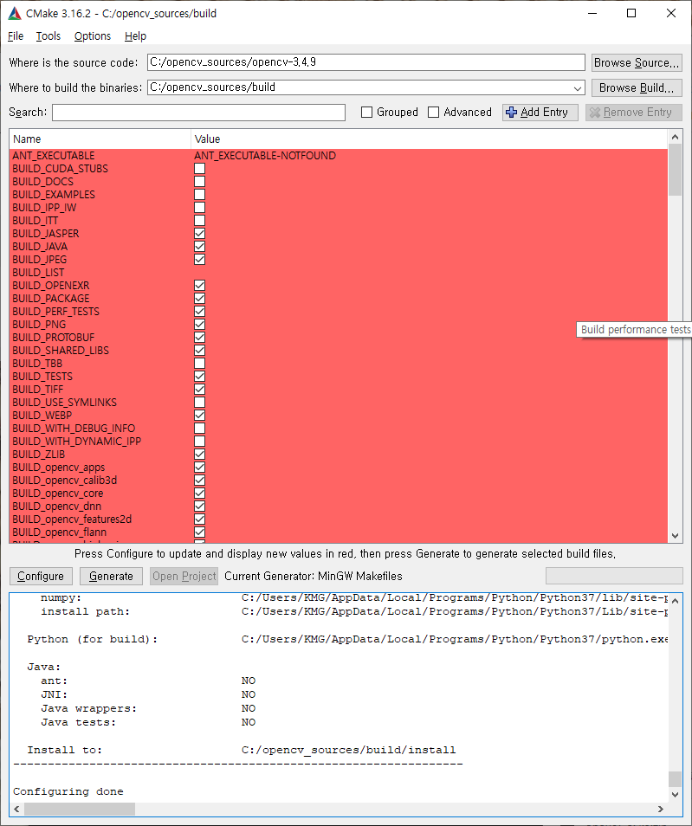Toggle the BUILD_WEBP checkbox
Viewport: 692px width, 826px height.
[x=200, y=415]
